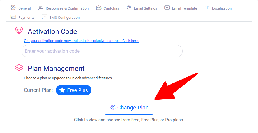Click the Email Settings at-sign icon
This screenshot has width=258, height=133.
point(129,8)
